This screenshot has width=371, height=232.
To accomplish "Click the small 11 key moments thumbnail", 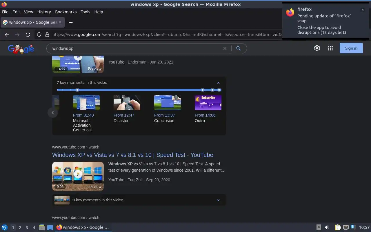I will (x=62, y=200).
